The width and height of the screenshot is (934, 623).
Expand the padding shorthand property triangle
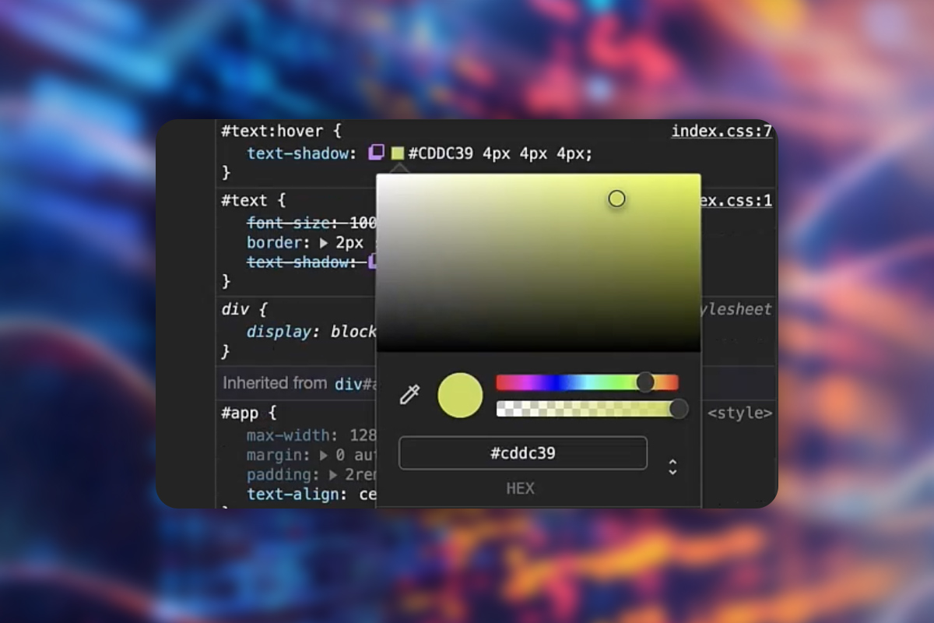tap(333, 474)
